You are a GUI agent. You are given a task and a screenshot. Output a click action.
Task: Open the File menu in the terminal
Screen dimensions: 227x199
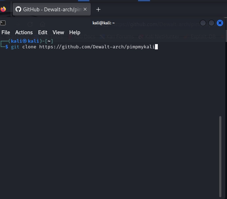pos(6,32)
